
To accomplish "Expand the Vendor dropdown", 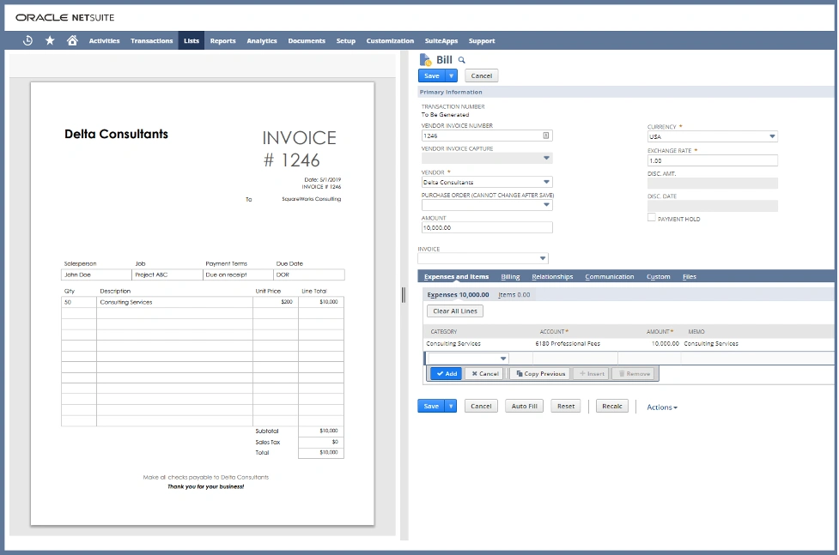I will click(x=546, y=182).
